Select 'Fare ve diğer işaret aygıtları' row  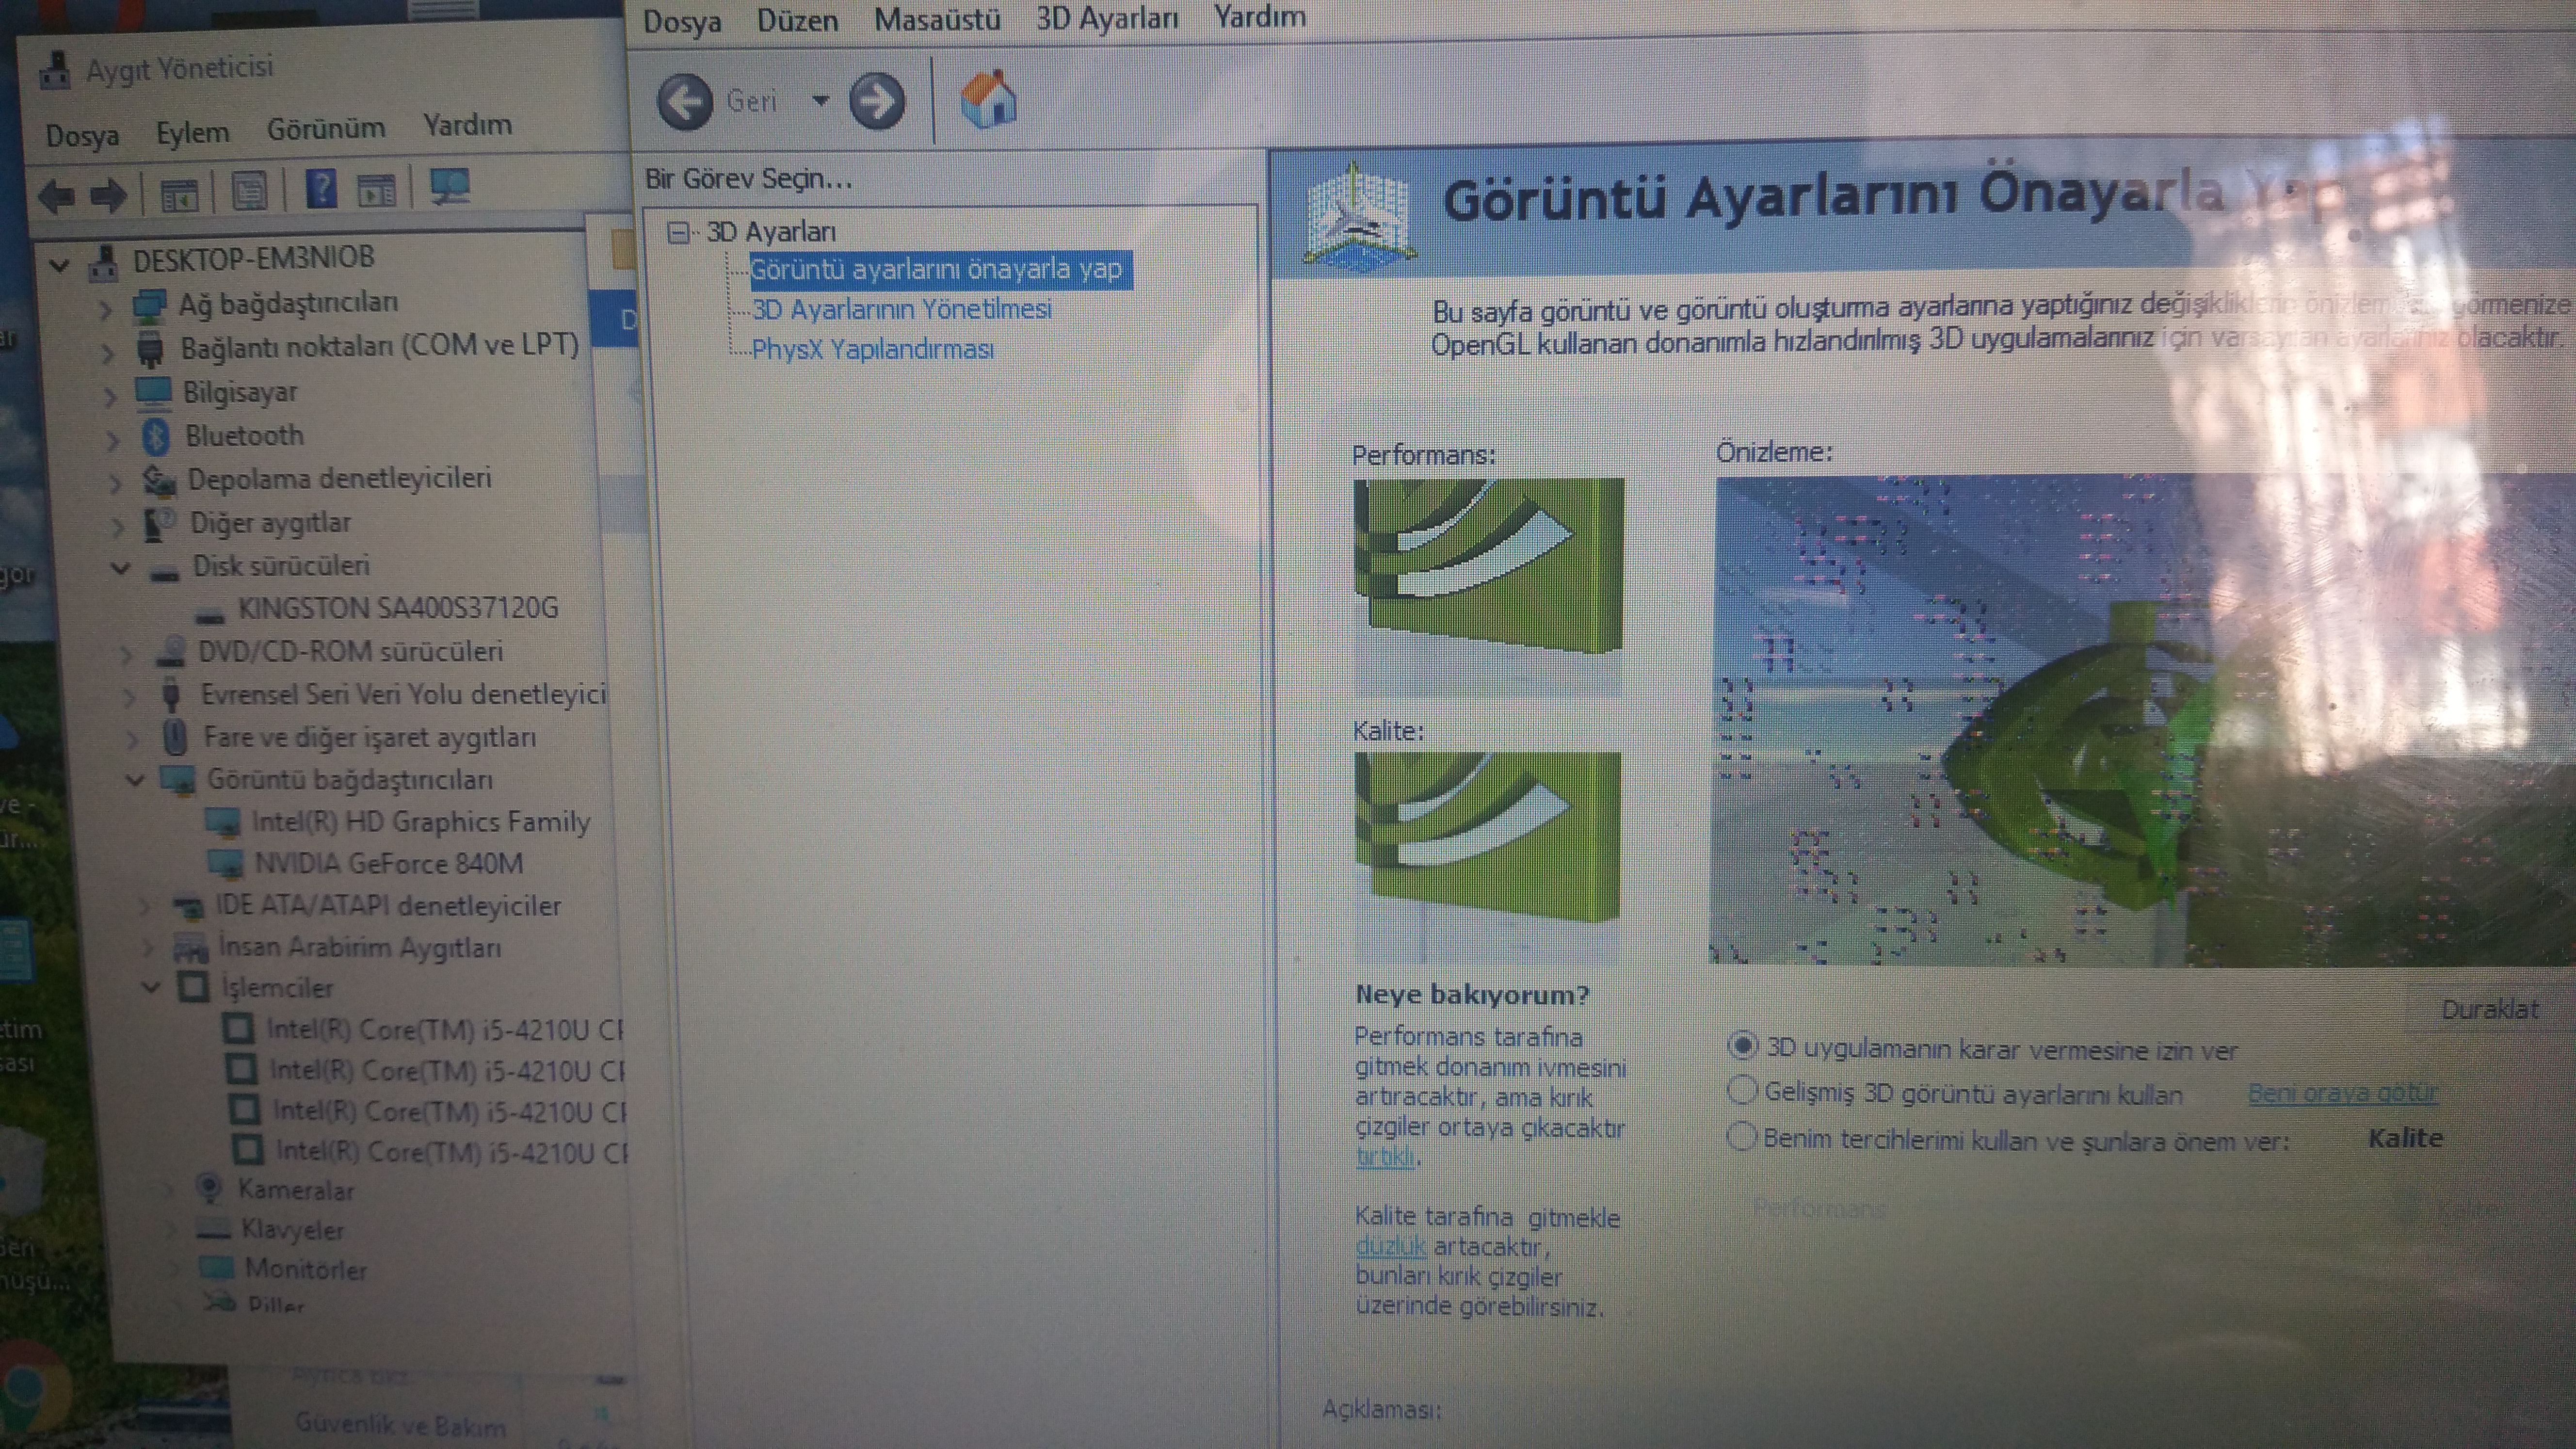point(370,737)
